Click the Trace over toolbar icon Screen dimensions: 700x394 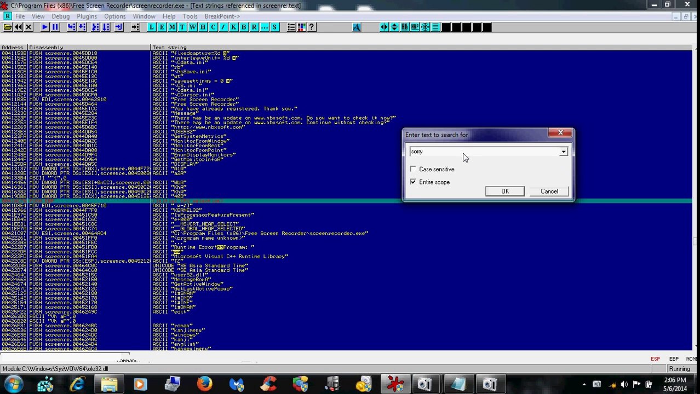tap(106, 27)
